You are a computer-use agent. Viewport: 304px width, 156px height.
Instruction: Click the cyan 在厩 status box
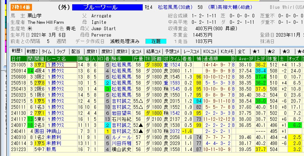click(x=155, y=42)
